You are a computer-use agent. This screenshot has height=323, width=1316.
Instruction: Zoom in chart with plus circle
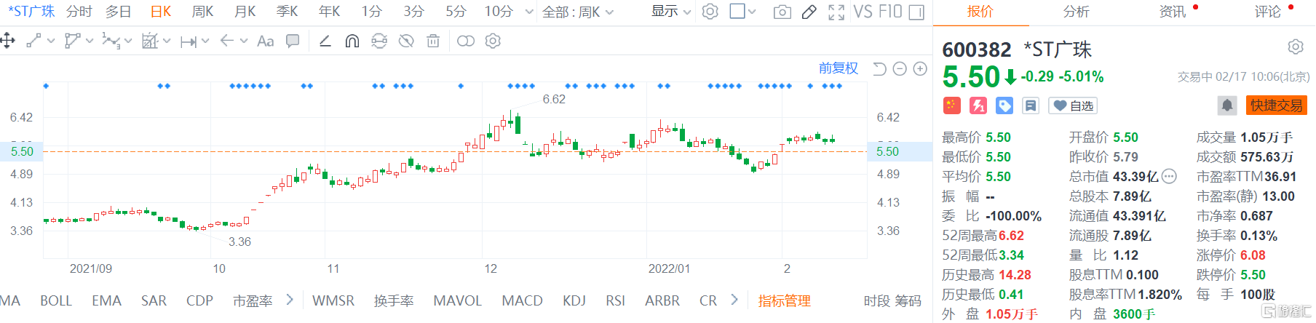(920, 68)
